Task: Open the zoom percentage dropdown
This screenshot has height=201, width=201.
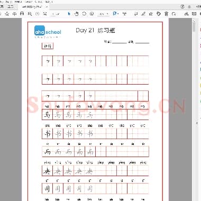Action: [103, 14]
